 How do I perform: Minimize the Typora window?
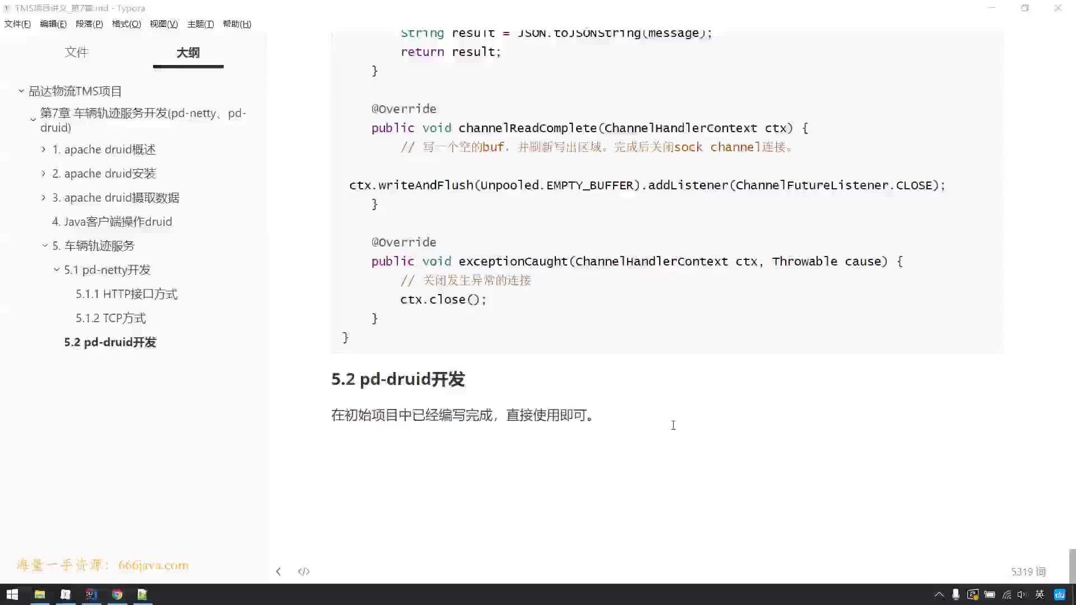pyautogui.click(x=992, y=8)
